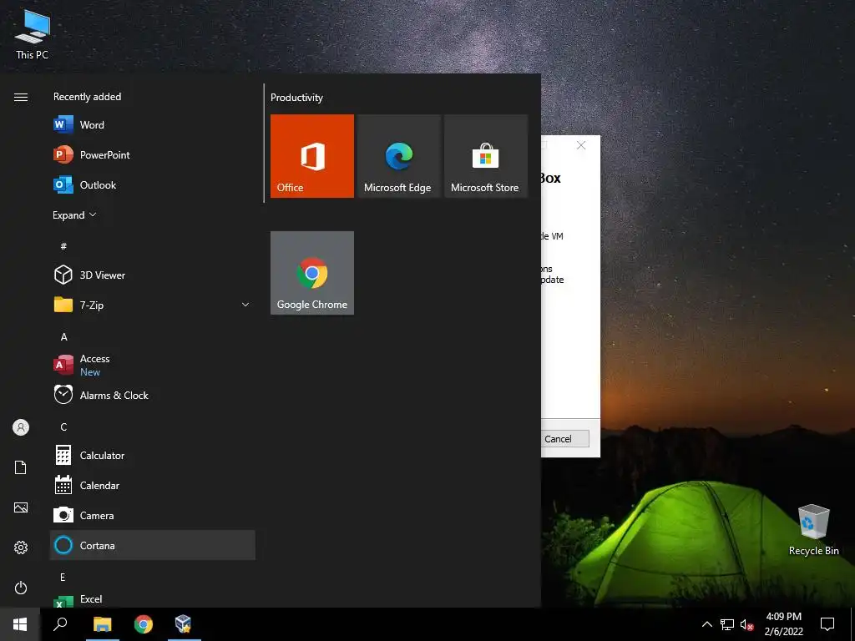Click the Power icon in Start sidebar
Viewport: 855px width, 641px height.
[x=21, y=588]
